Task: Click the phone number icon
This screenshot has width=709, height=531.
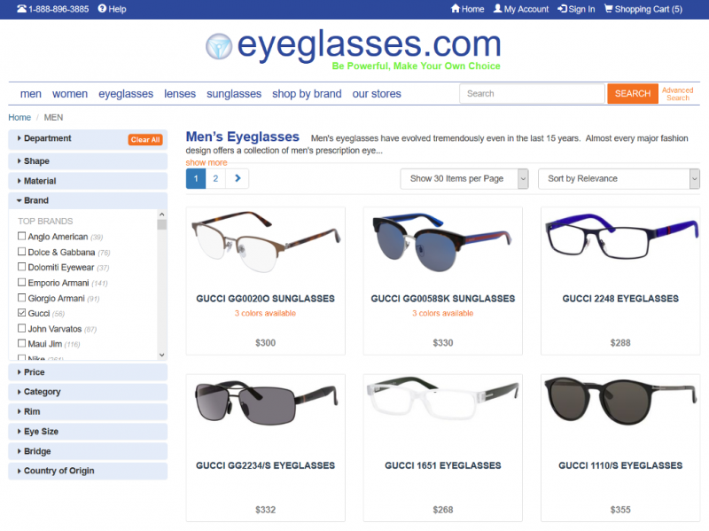Action: pyautogui.click(x=21, y=9)
